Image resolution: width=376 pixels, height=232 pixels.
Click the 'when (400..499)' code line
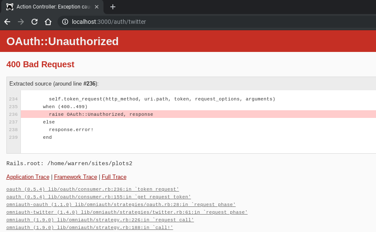tap(65, 107)
